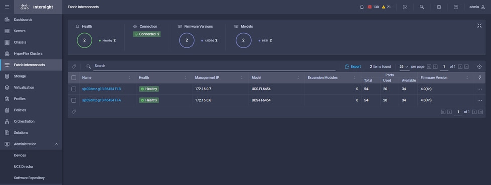
Task: Click the tag icon below the table
Action: 74,112
